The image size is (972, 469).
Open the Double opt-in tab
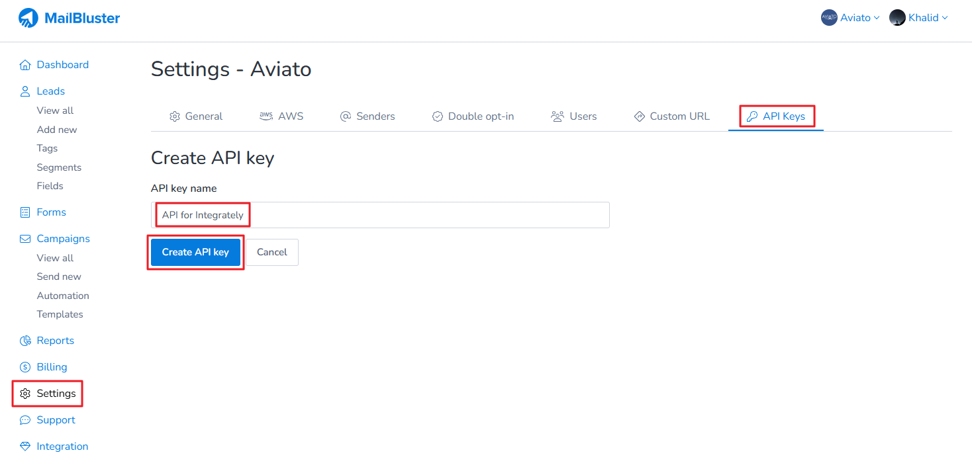pos(473,116)
